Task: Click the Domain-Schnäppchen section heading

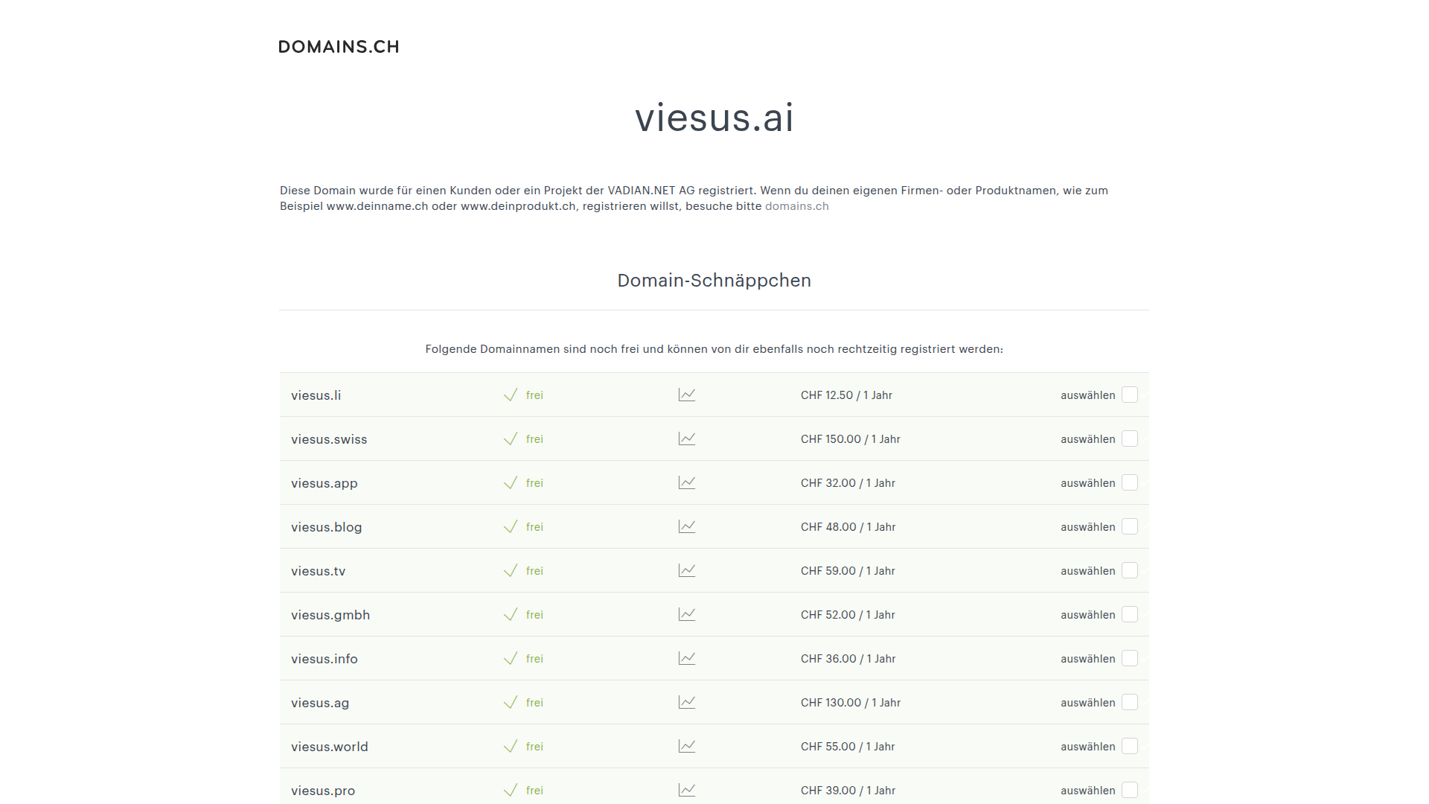Action: (714, 281)
